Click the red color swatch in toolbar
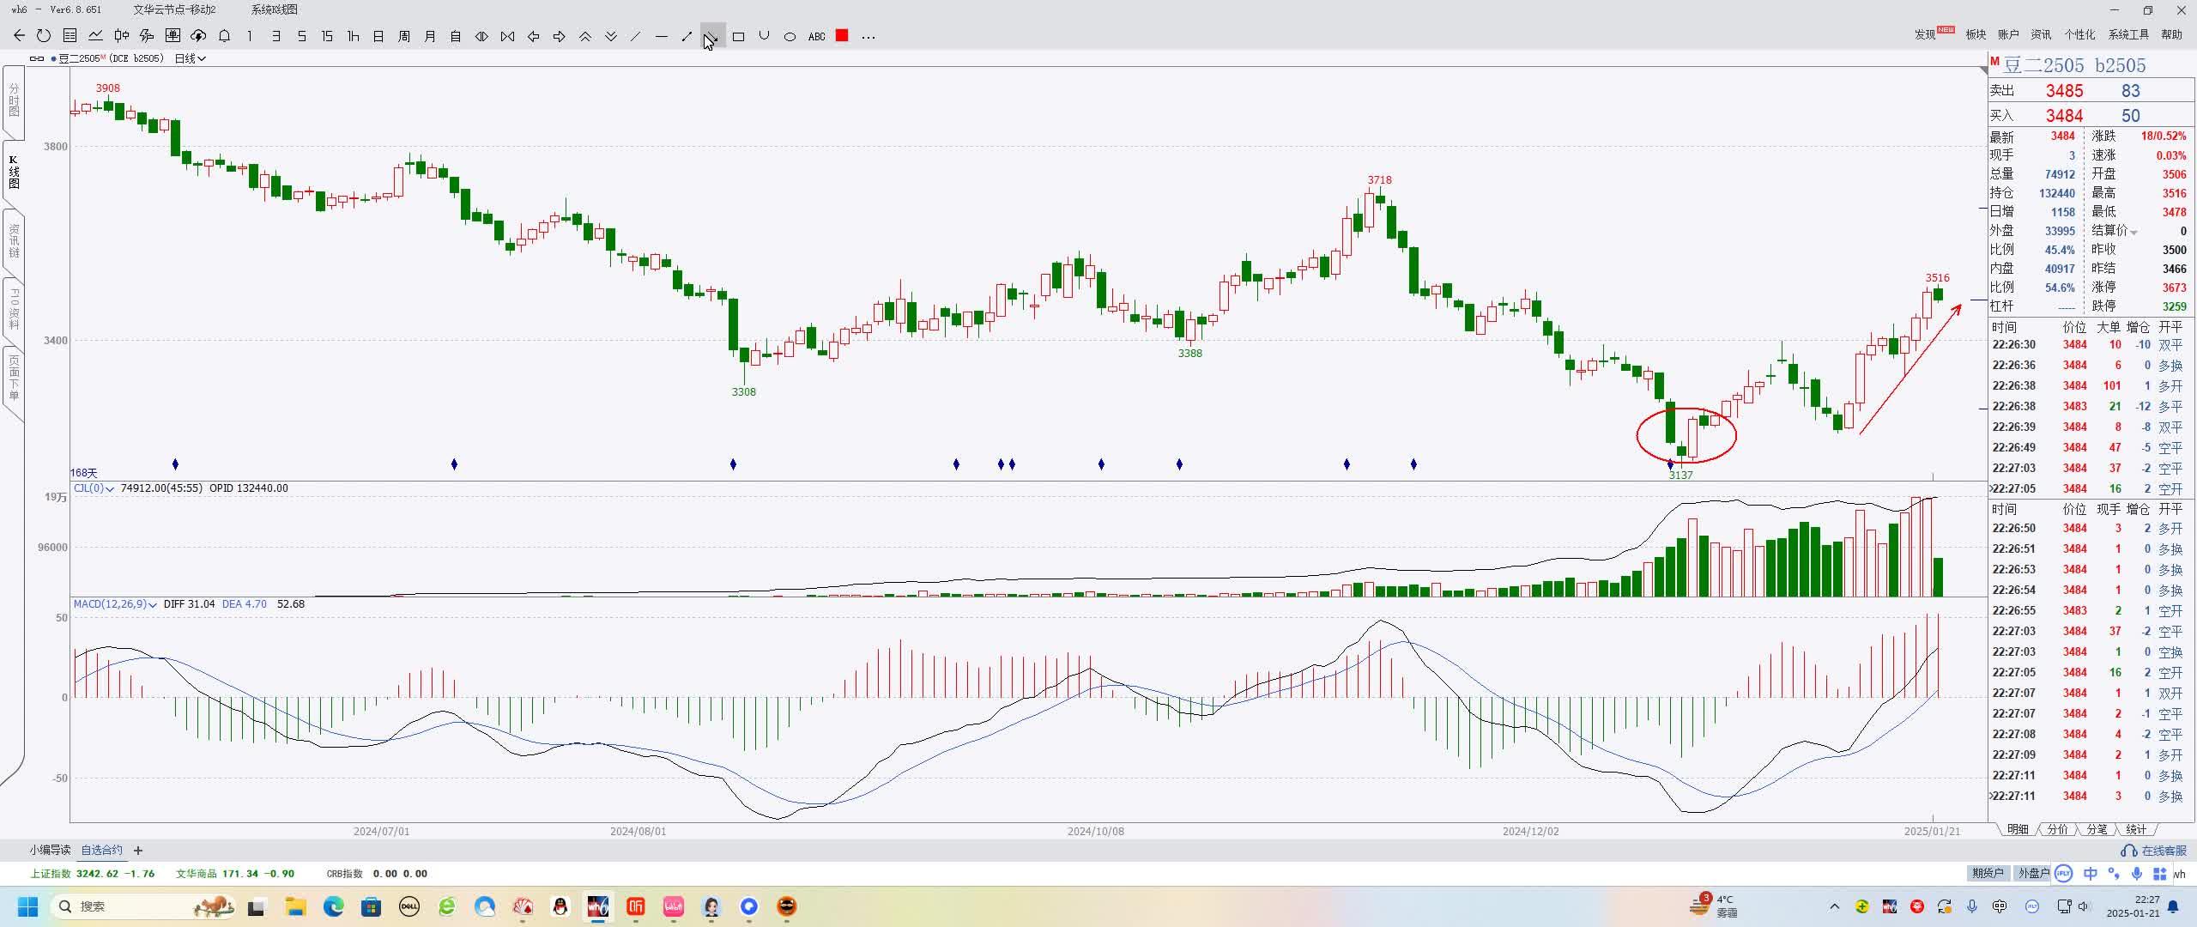The image size is (2197, 927). pyautogui.click(x=842, y=36)
